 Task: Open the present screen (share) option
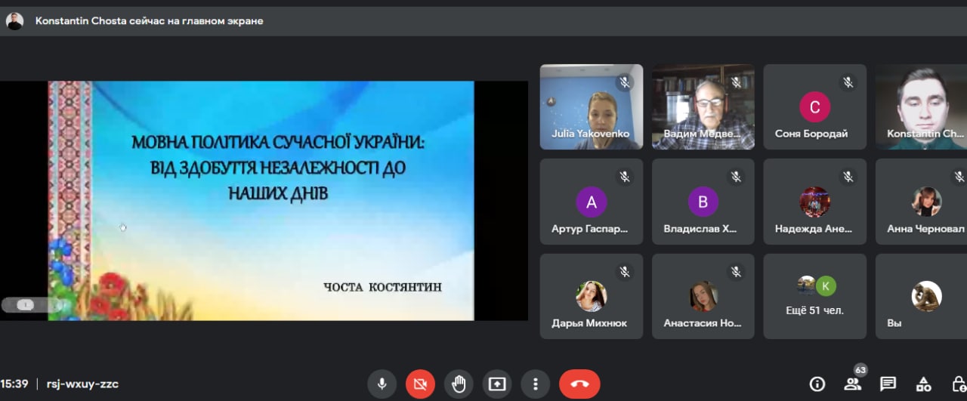(496, 384)
